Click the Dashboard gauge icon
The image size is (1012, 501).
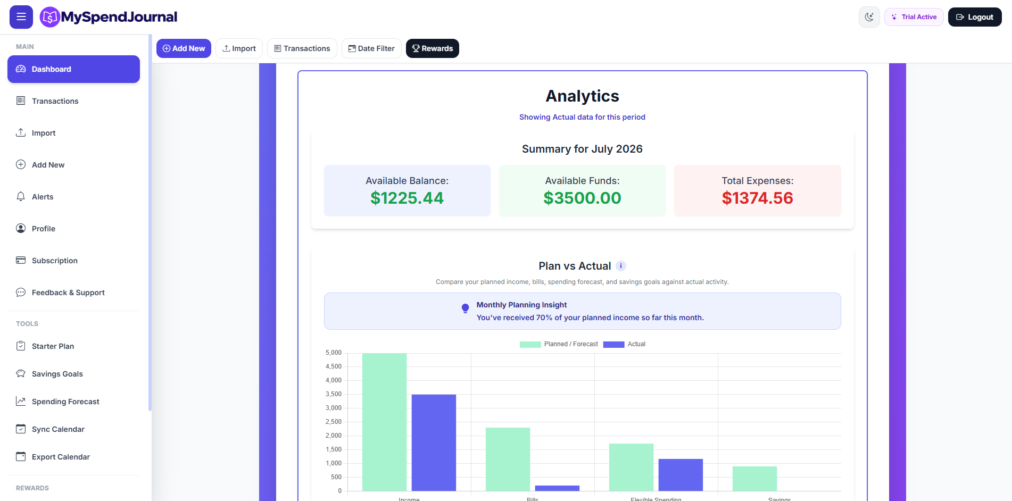point(21,69)
